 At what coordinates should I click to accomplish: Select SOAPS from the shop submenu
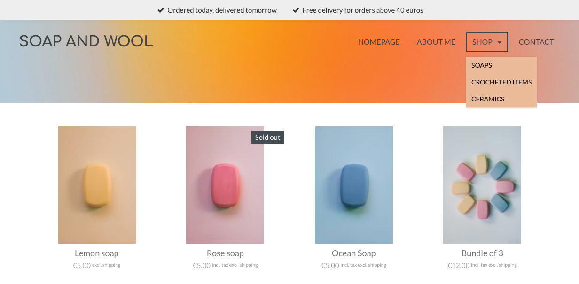[482, 65]
